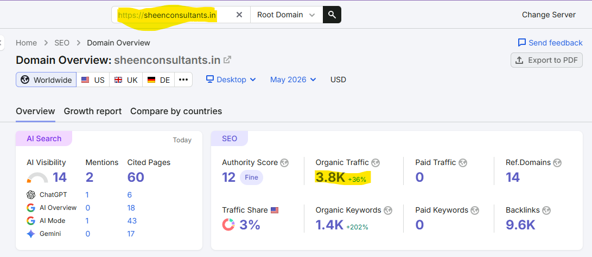Image resolution: width=592 pixels, height=257 pixels.
Task: Open Backlinks value 9.6K
Action: tap(520, 225)
